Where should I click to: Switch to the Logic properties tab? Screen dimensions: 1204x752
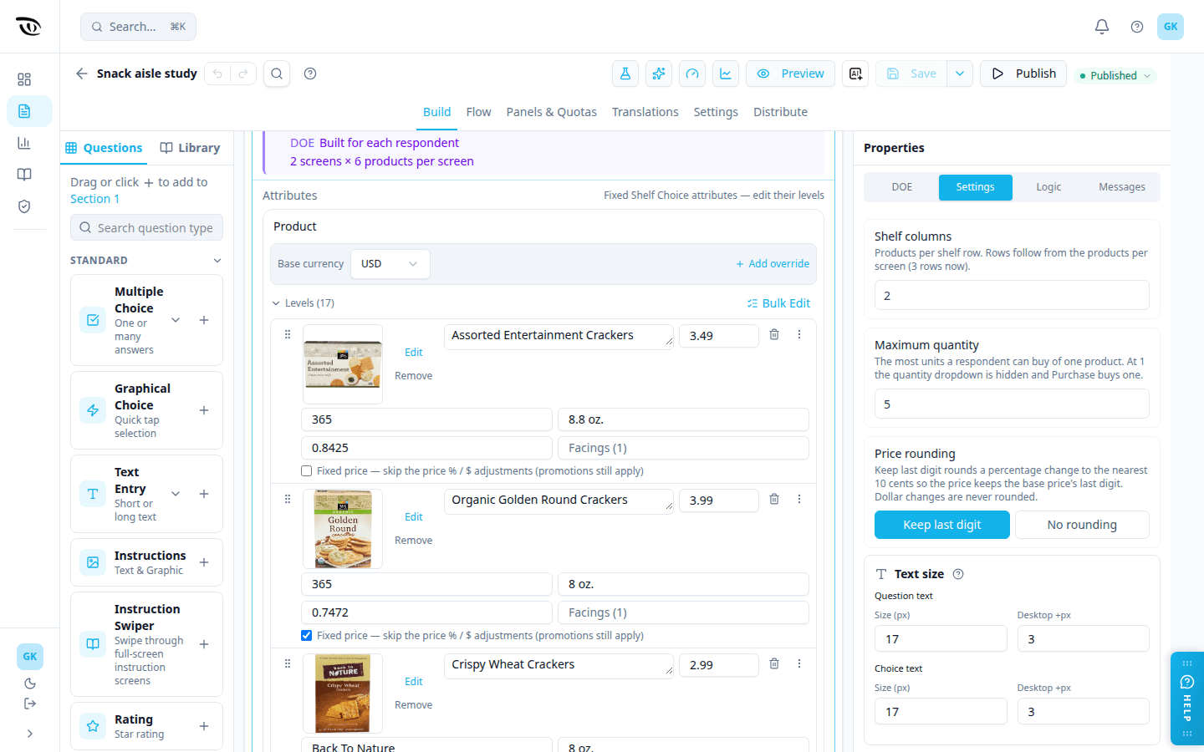pos(1048,187)
